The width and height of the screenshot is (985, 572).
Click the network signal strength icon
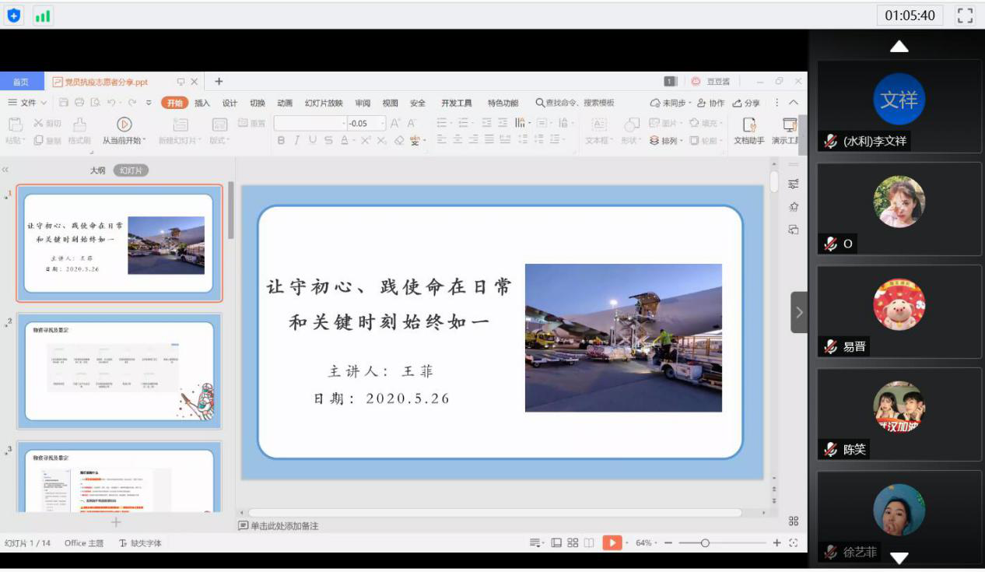[x=43, y=15]
